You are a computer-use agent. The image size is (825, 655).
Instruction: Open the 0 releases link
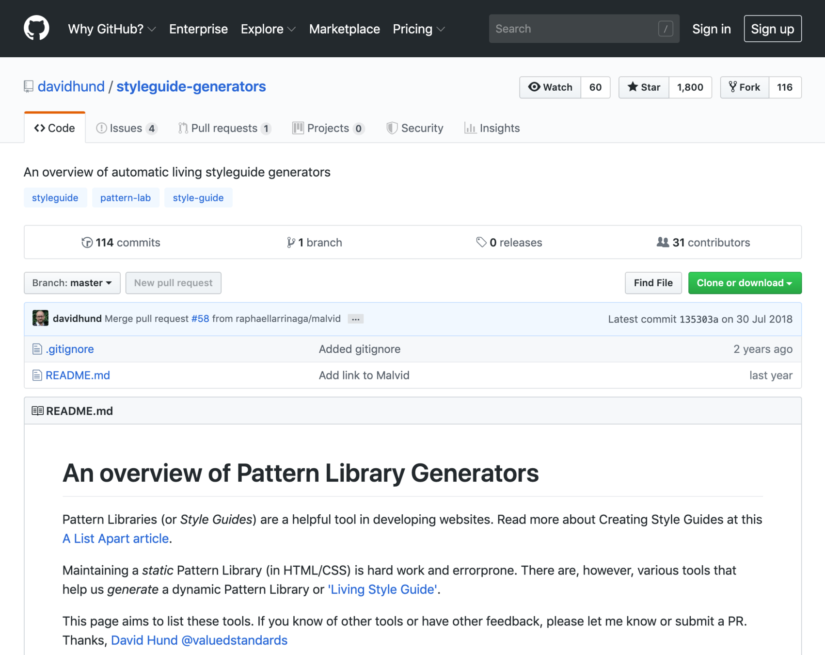click(509, 243)
